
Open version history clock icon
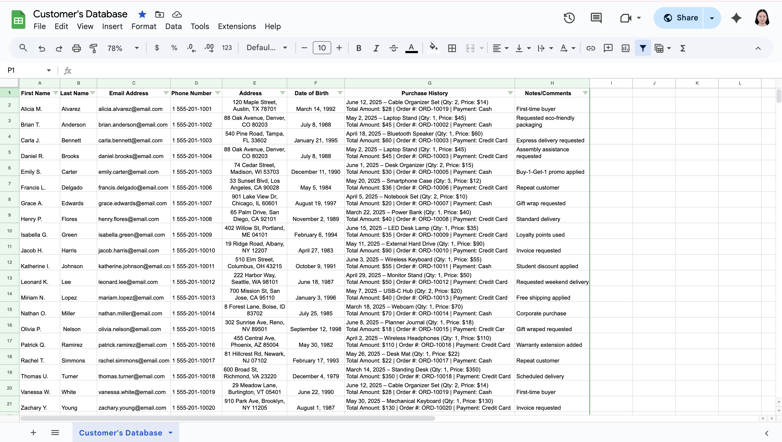pos(569,18)
